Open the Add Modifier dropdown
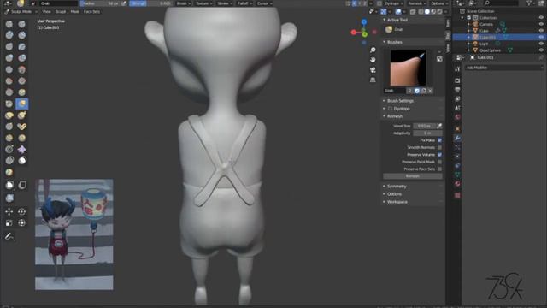Image resolution: width=547 pixels, height=308 pixels. pyautogui.click(x=504, y=68)
